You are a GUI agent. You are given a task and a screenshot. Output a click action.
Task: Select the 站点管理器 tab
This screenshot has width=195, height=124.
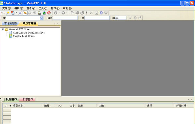click(x=29, y=23)
